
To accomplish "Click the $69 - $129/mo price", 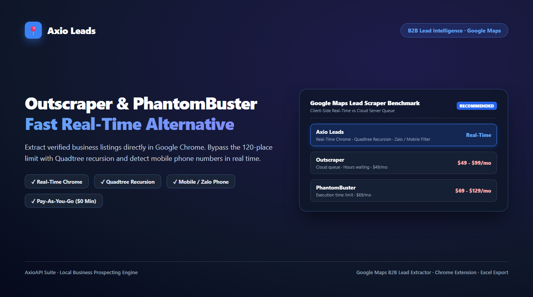I will pyautogui.click(x=473, y=191).
